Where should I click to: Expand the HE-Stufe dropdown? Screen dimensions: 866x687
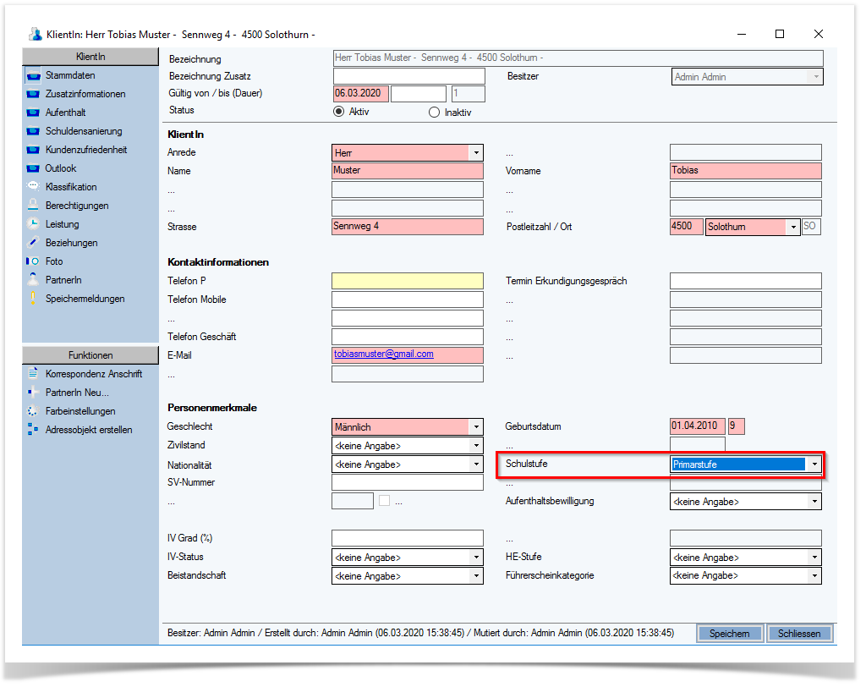(814, 557)
